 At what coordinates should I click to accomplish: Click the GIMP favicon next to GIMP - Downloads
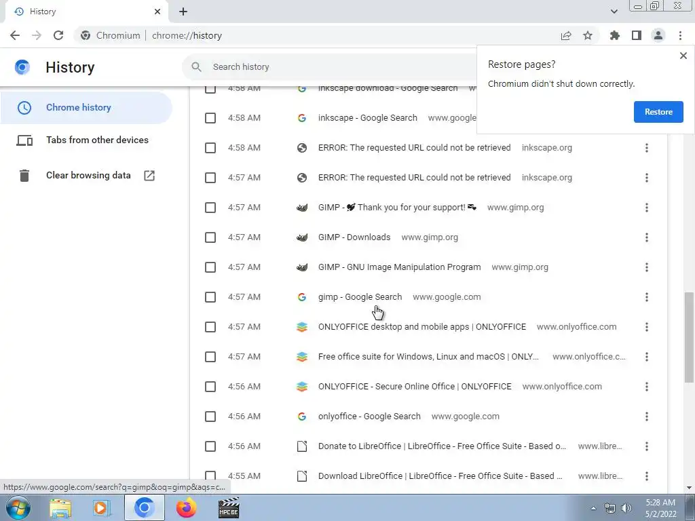tap(302, 237)
